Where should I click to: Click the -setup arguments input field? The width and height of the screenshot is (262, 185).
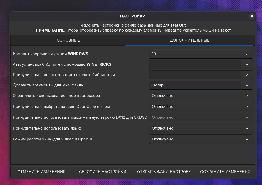[x=195, y=85]
